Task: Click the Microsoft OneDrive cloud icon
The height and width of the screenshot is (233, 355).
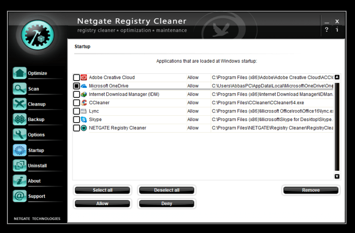Action: pyautogui.click(x=84, y=86)
